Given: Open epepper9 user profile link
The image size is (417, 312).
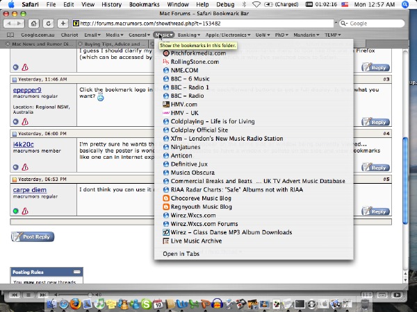Looking at the screenshot, I should point(27,90).
